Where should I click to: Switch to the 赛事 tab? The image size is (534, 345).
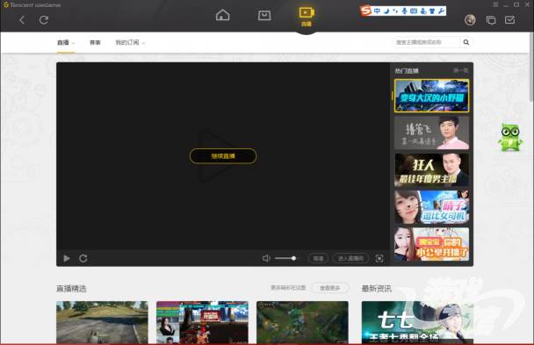[95, 42]
